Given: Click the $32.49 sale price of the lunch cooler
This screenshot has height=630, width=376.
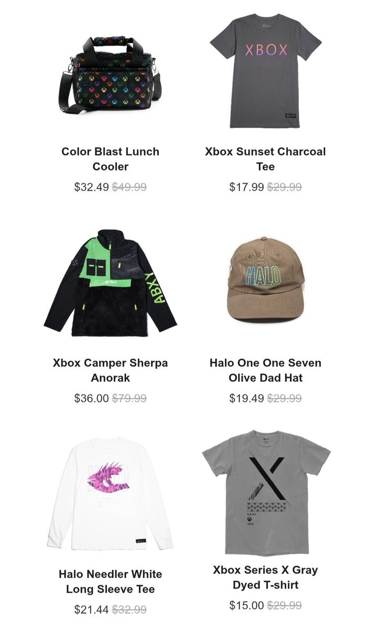Looking at the screenshot, I should pos(91,187).
